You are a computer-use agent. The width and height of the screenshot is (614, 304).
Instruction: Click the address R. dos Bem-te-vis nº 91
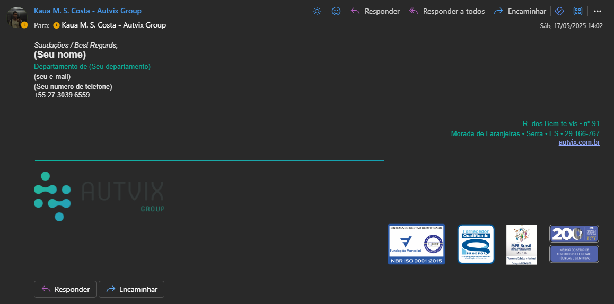point(561,123)
